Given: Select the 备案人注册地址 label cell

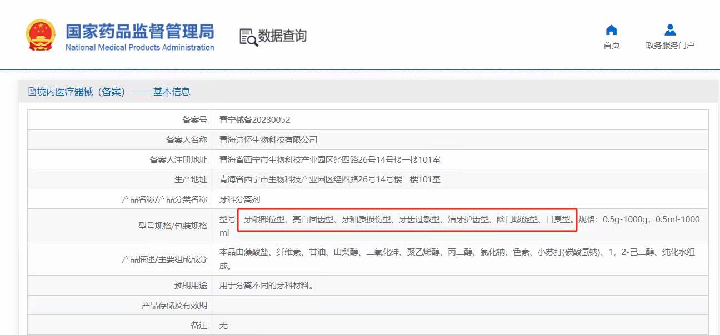Looking at the screenshot, I should point(121,159).
